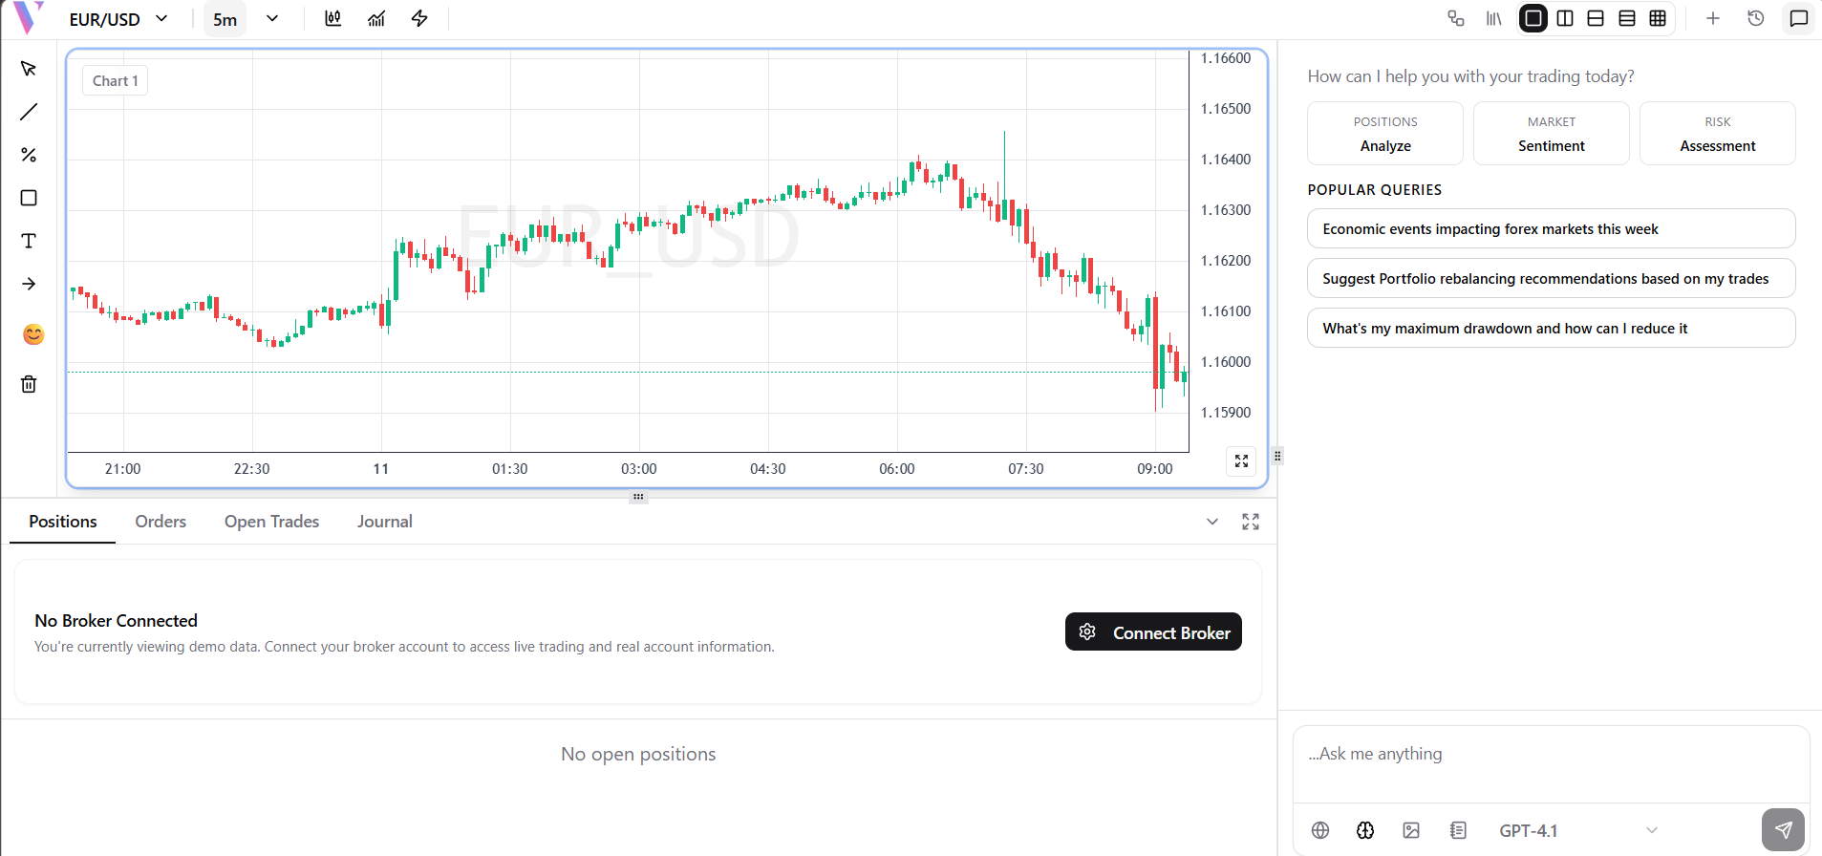Open the history clock icon

pos(1755,19)
